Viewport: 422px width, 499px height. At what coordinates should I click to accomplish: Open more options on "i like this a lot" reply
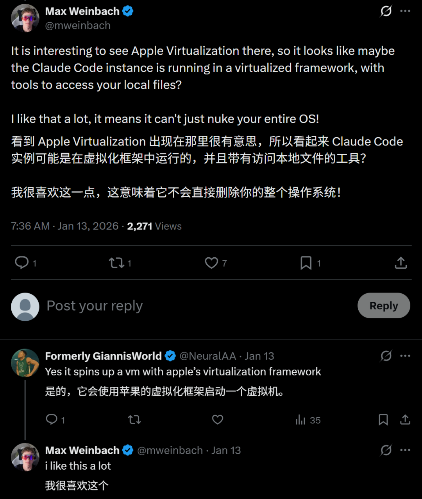pyautogui.click(x=405, y=450)
